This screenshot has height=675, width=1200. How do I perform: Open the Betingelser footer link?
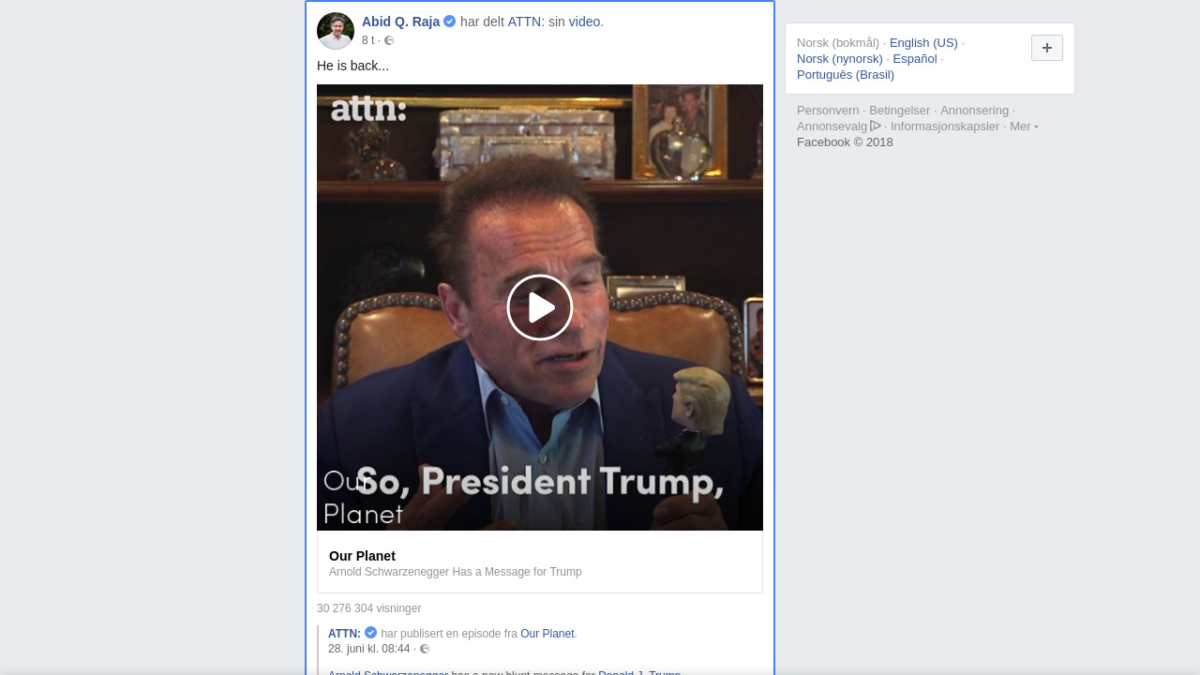(900, 110)
